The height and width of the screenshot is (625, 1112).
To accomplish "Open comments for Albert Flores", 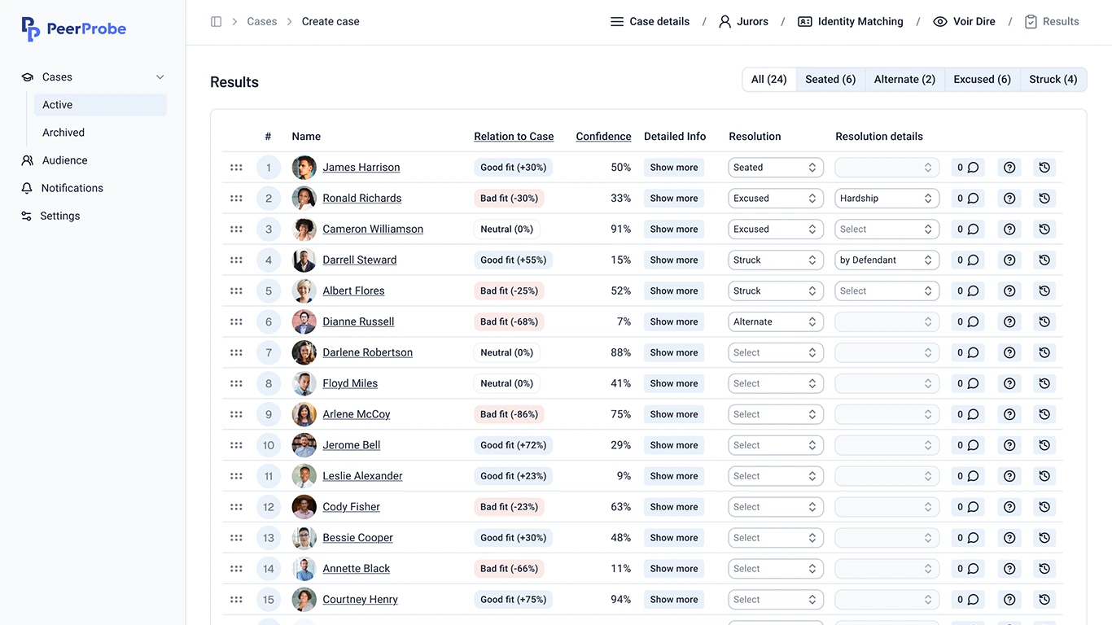I will (x=967, y=291).
